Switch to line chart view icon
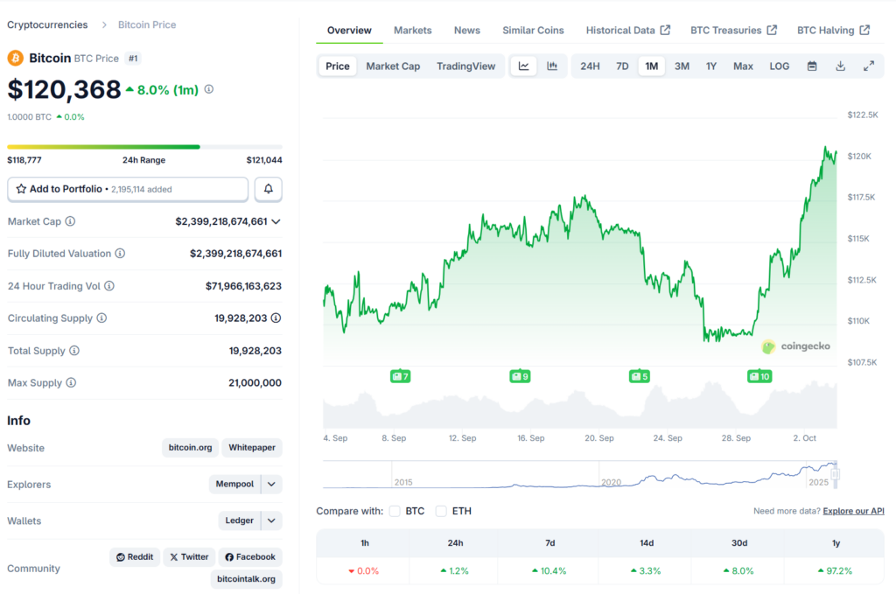Image resolution: width=896 pixels, height=594 pixels. [x=523, y=66]
